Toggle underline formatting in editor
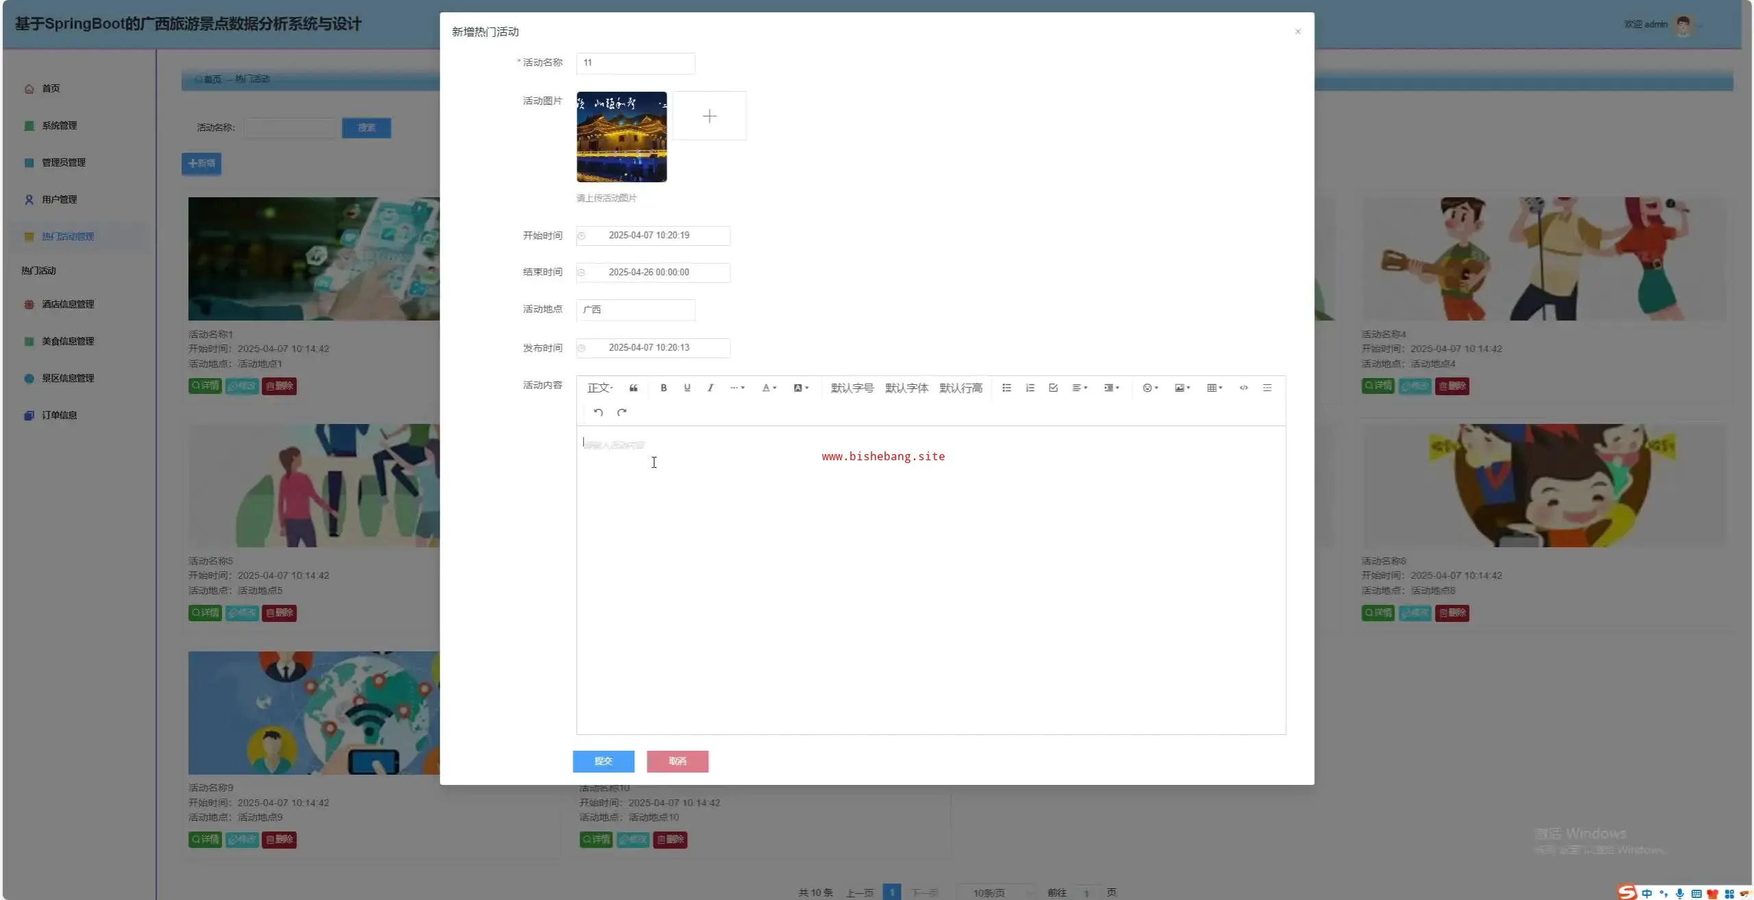This screenshot has width=1754, height=900. point(687,388)
